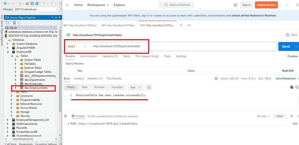The width and height of the screenshot is (299, 145).
Task: Open Postman settings gear icon
Action: (x=235, y=5)
